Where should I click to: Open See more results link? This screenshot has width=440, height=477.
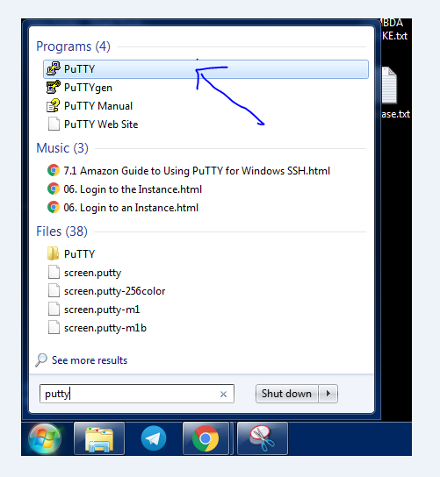click(90, 360)
